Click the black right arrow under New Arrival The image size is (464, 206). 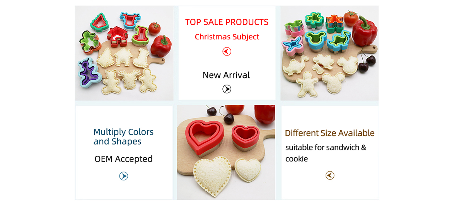pos(227,89)
